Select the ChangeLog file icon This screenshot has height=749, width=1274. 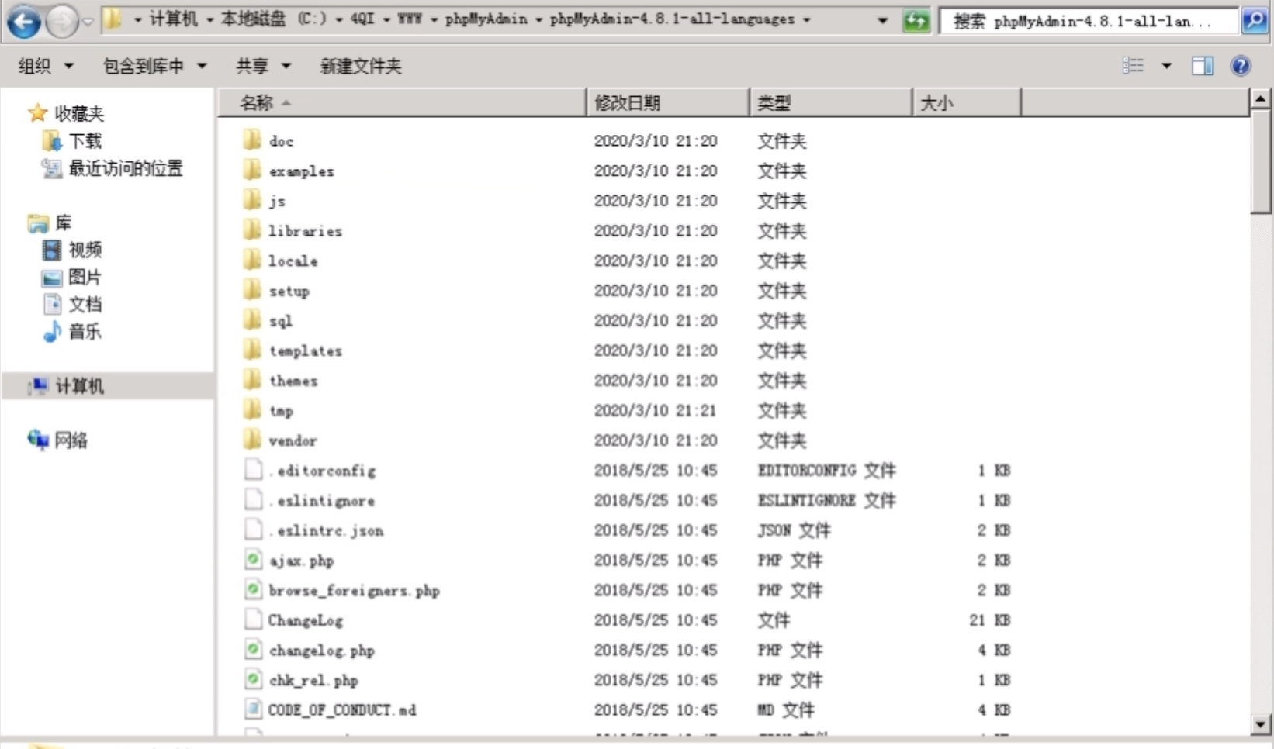(253, 620)
